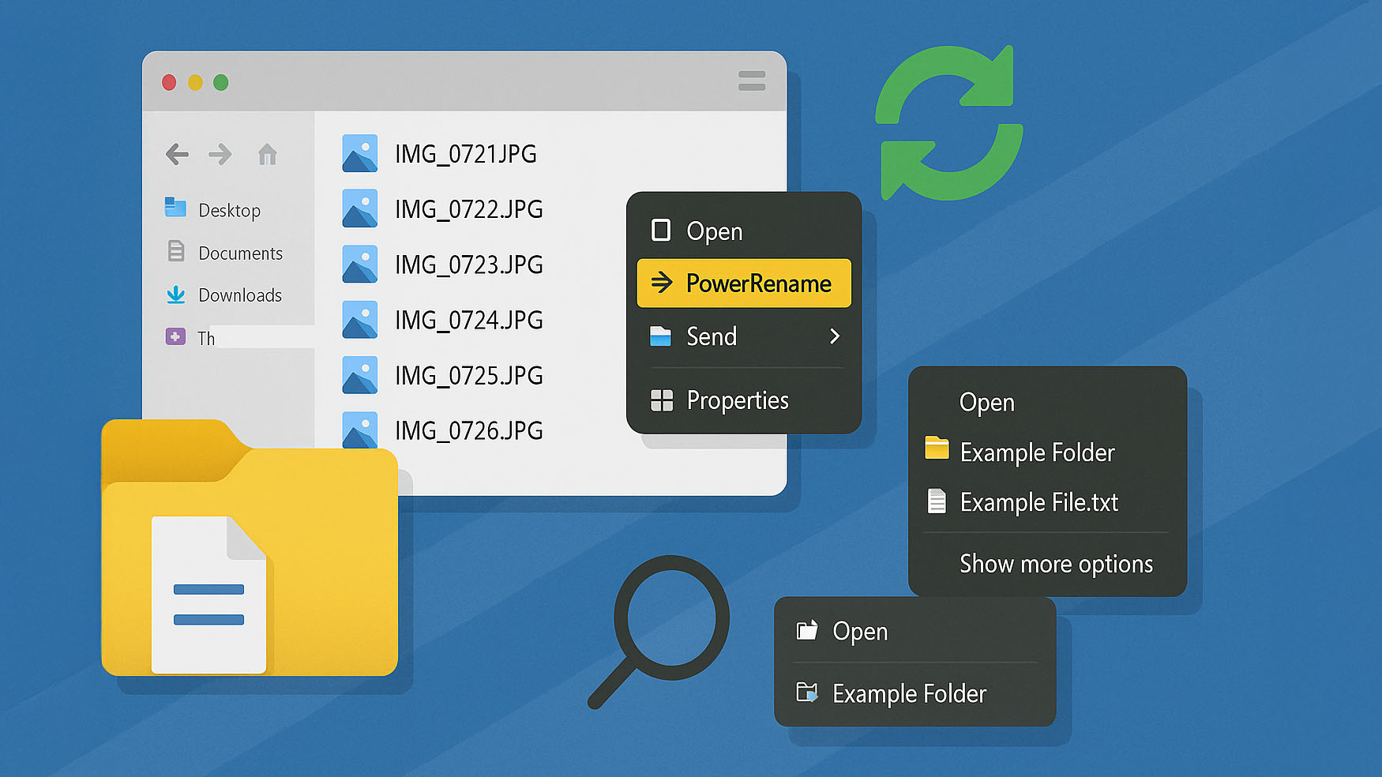The height and width of the screenshot is (777, 1382).
Task: Open the hamburger menu in the title bar
Action: [751, 81]
